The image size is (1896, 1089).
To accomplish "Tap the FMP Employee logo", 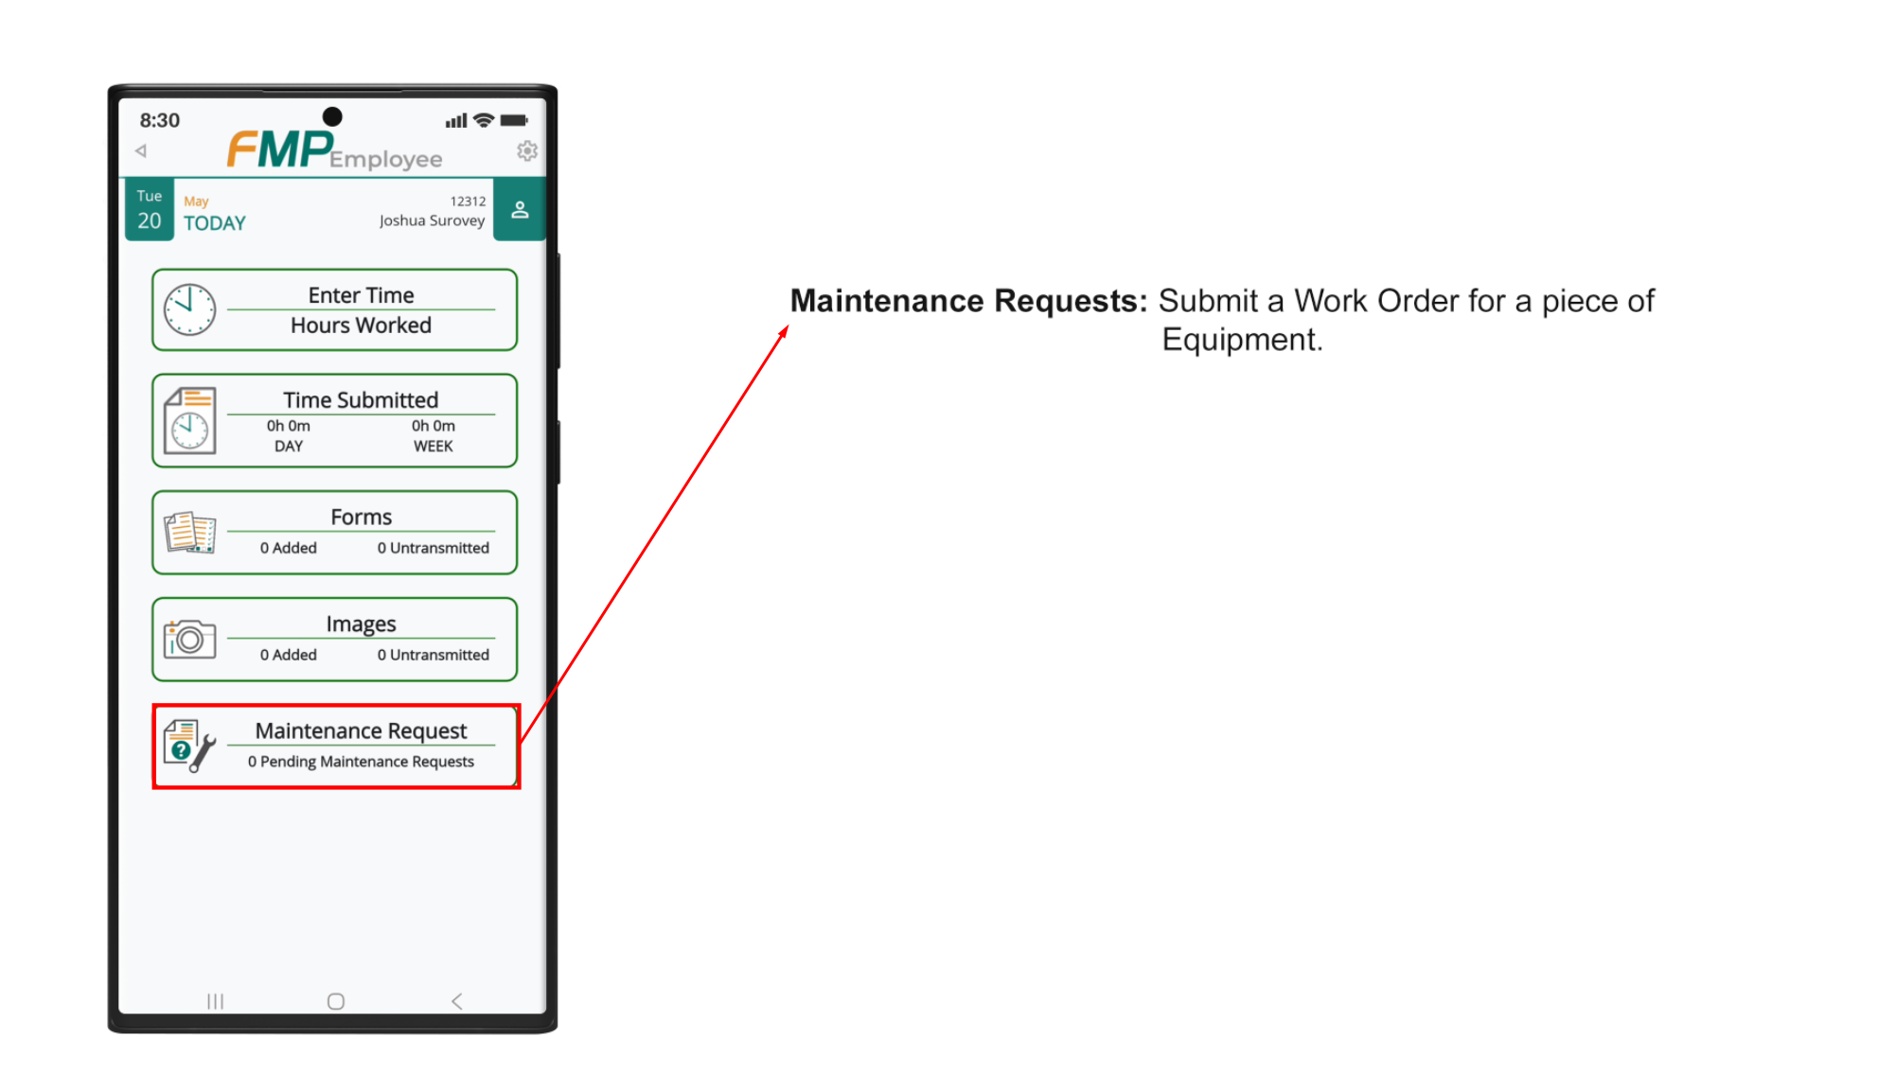I will click(x=333, y=150).
